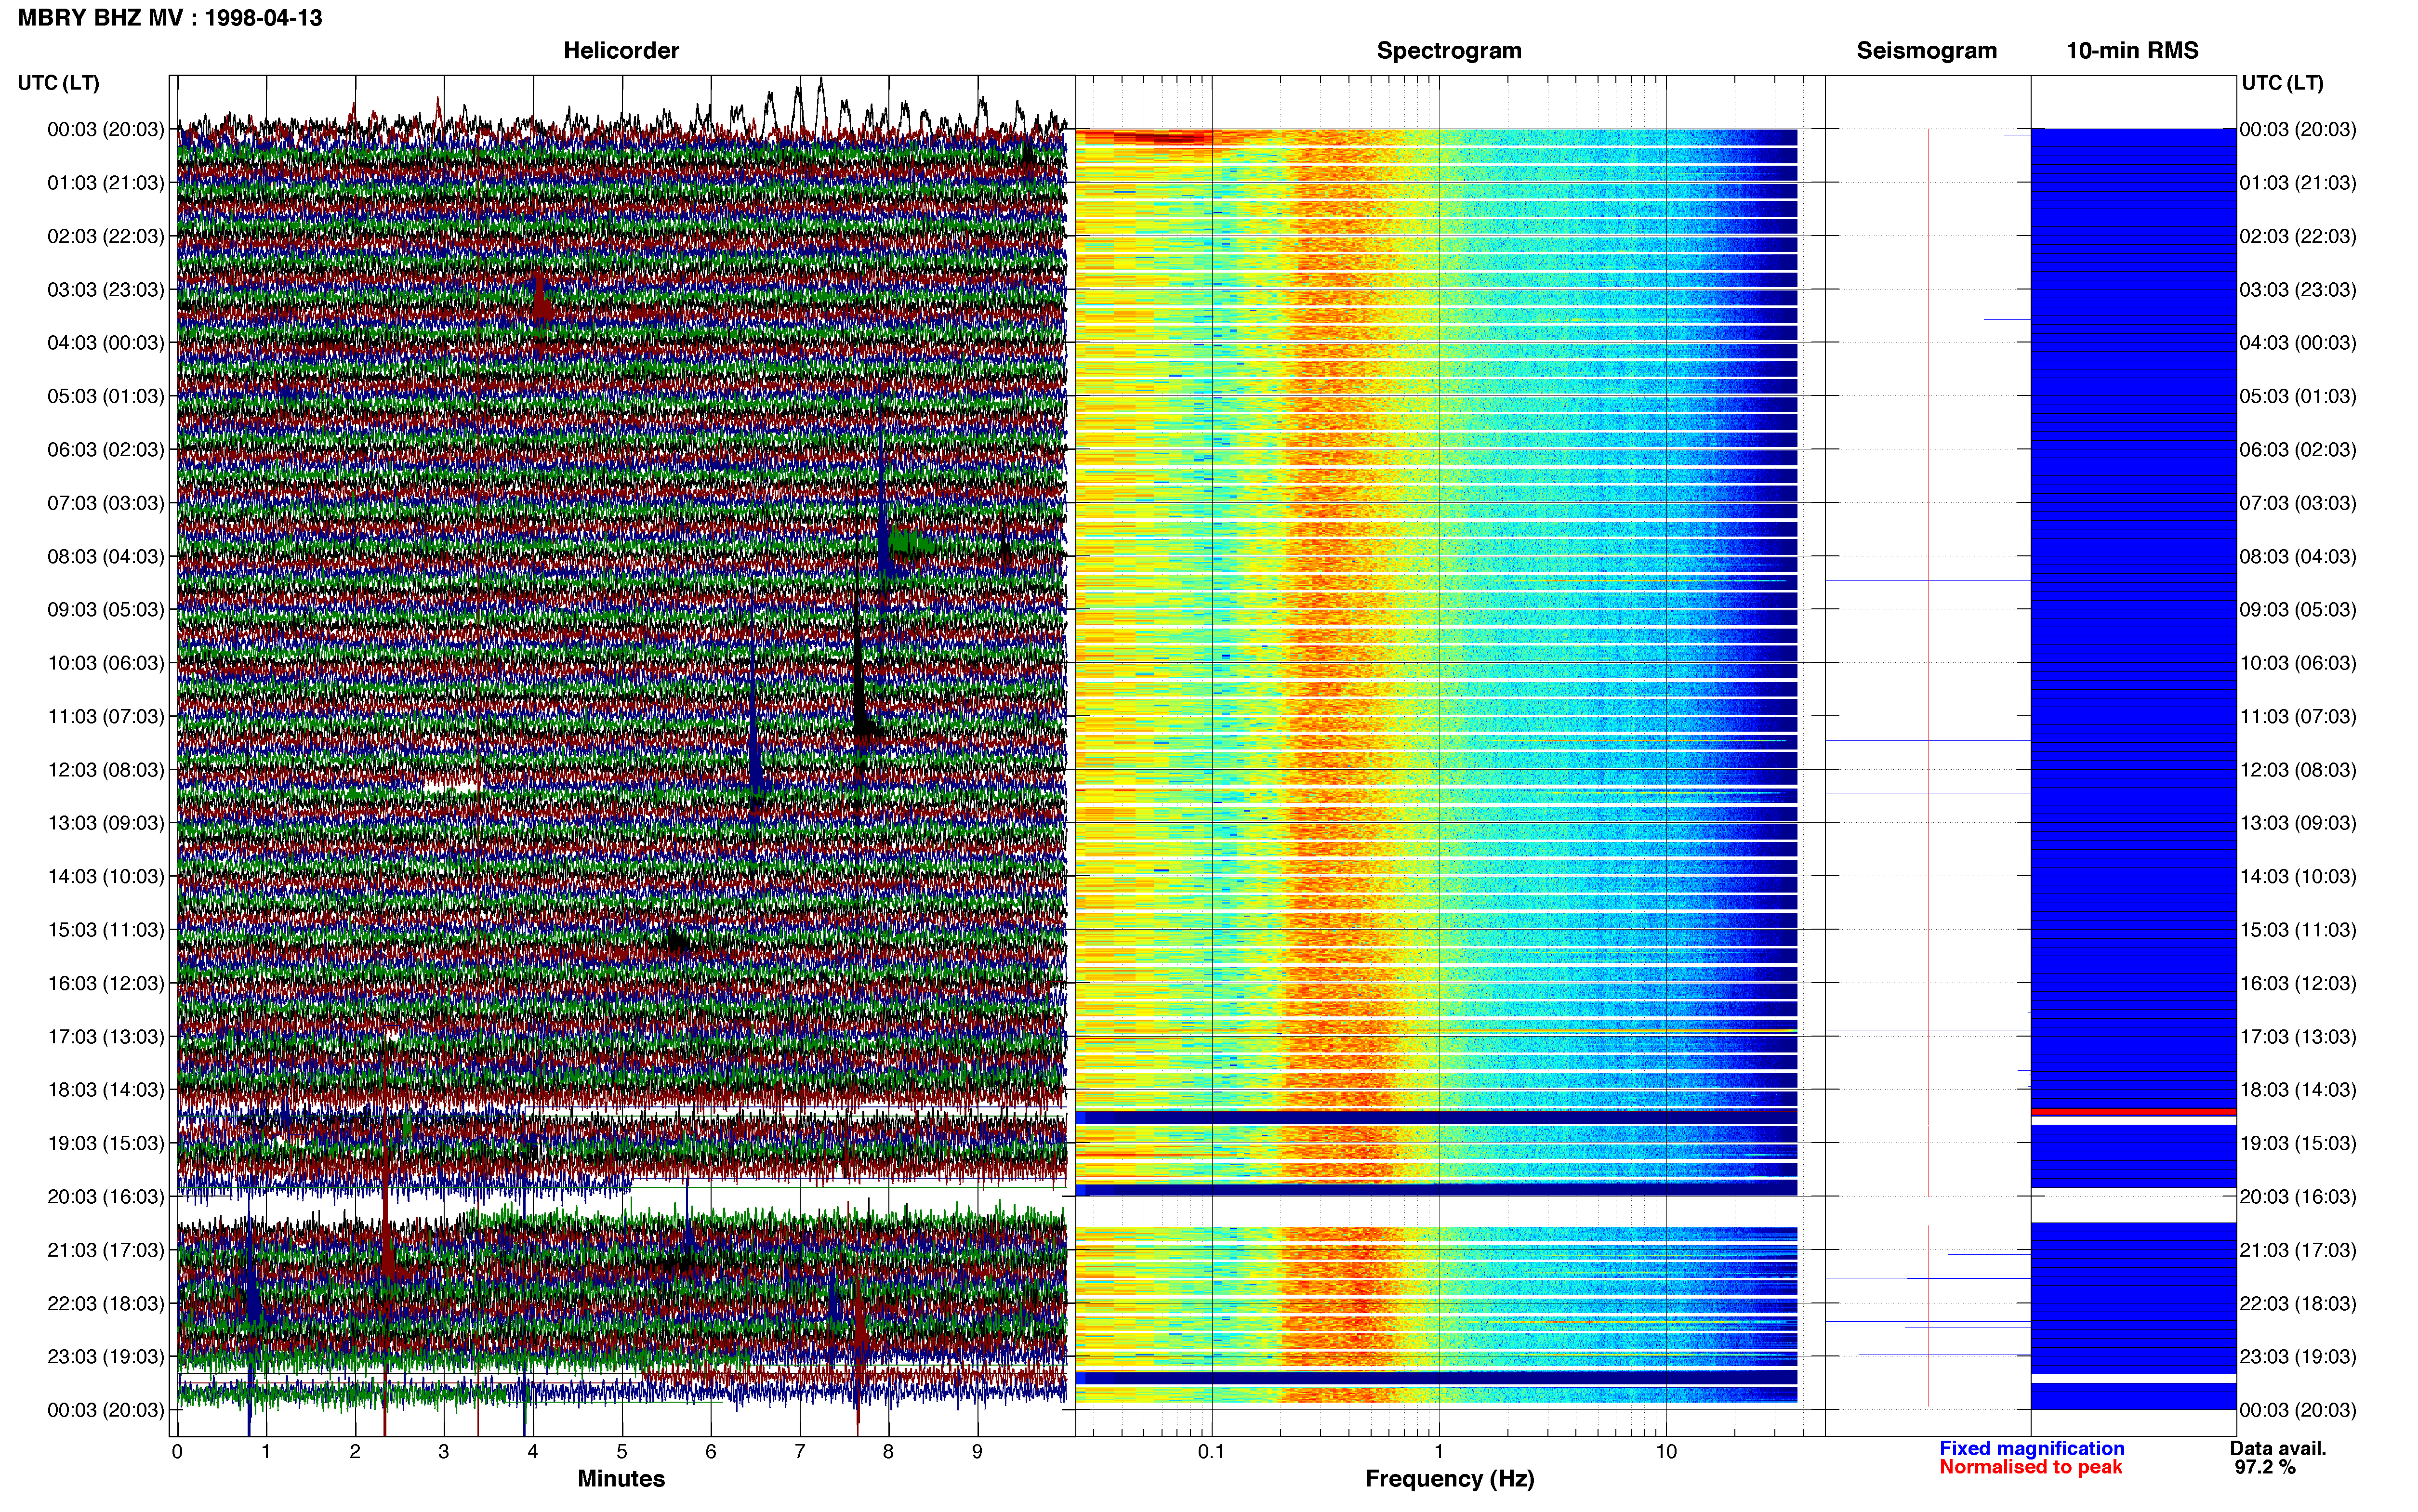
Task: Click left time label 01:03 (21:03)
Action: (x=106, y=183)
